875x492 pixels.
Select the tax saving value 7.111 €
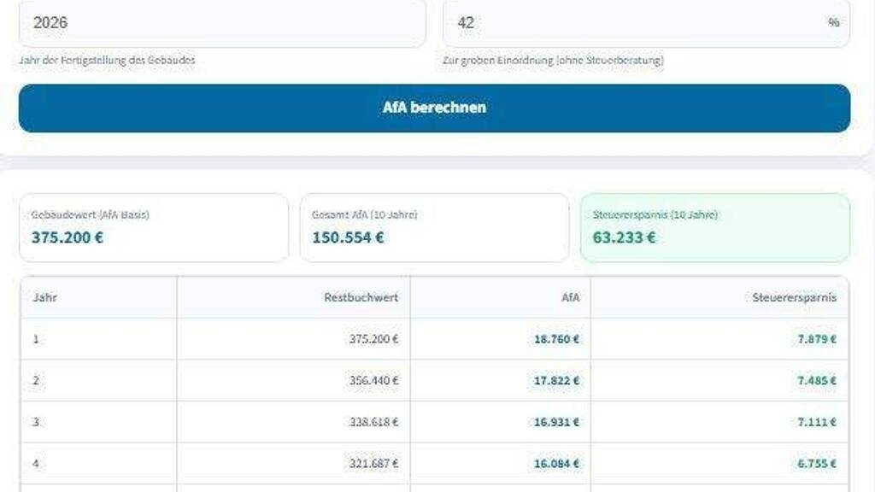(816, 422)
